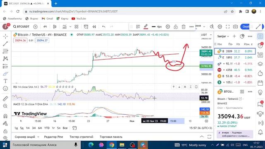Toggle the watchlist panel icon
The image size is (265, 149).
pyautogui.click(x=260, y=36)
